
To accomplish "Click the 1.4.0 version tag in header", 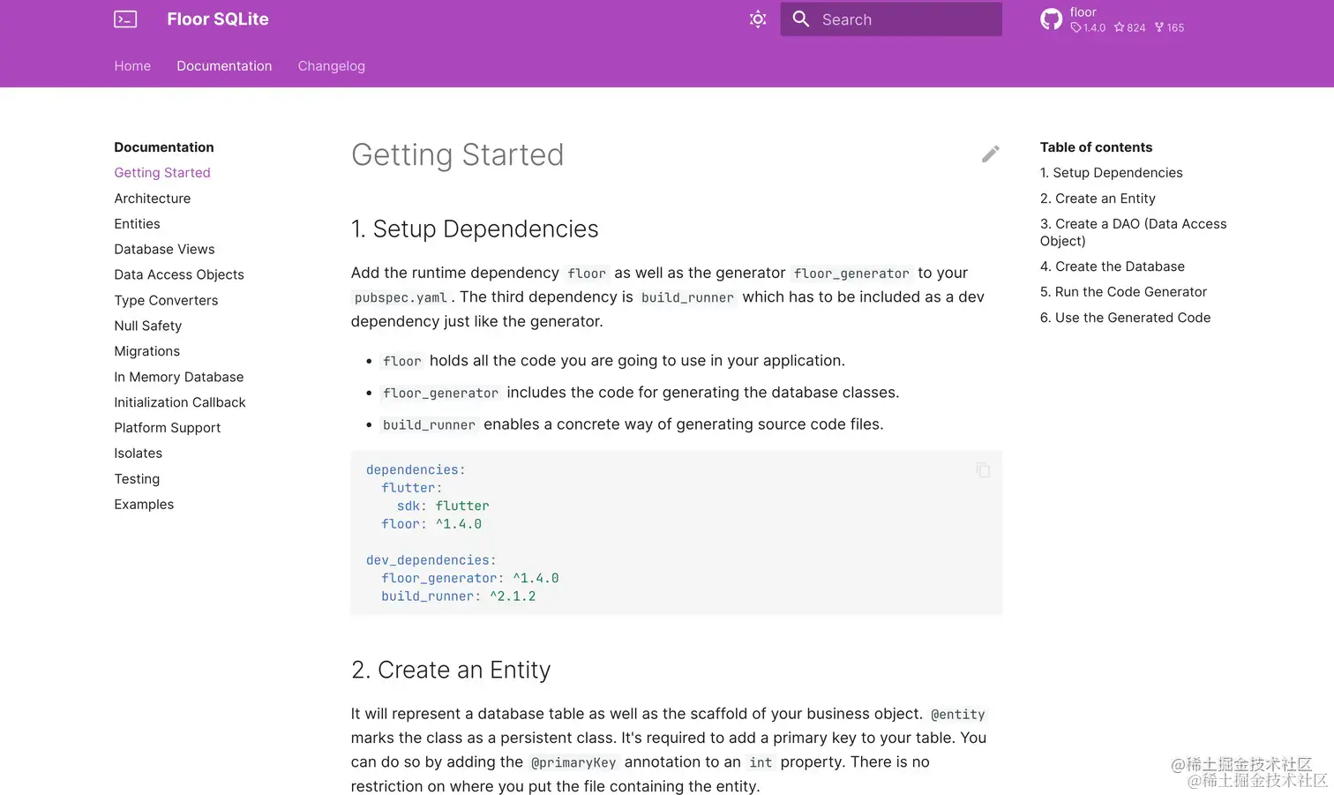I will click(x=1088, y=27).
